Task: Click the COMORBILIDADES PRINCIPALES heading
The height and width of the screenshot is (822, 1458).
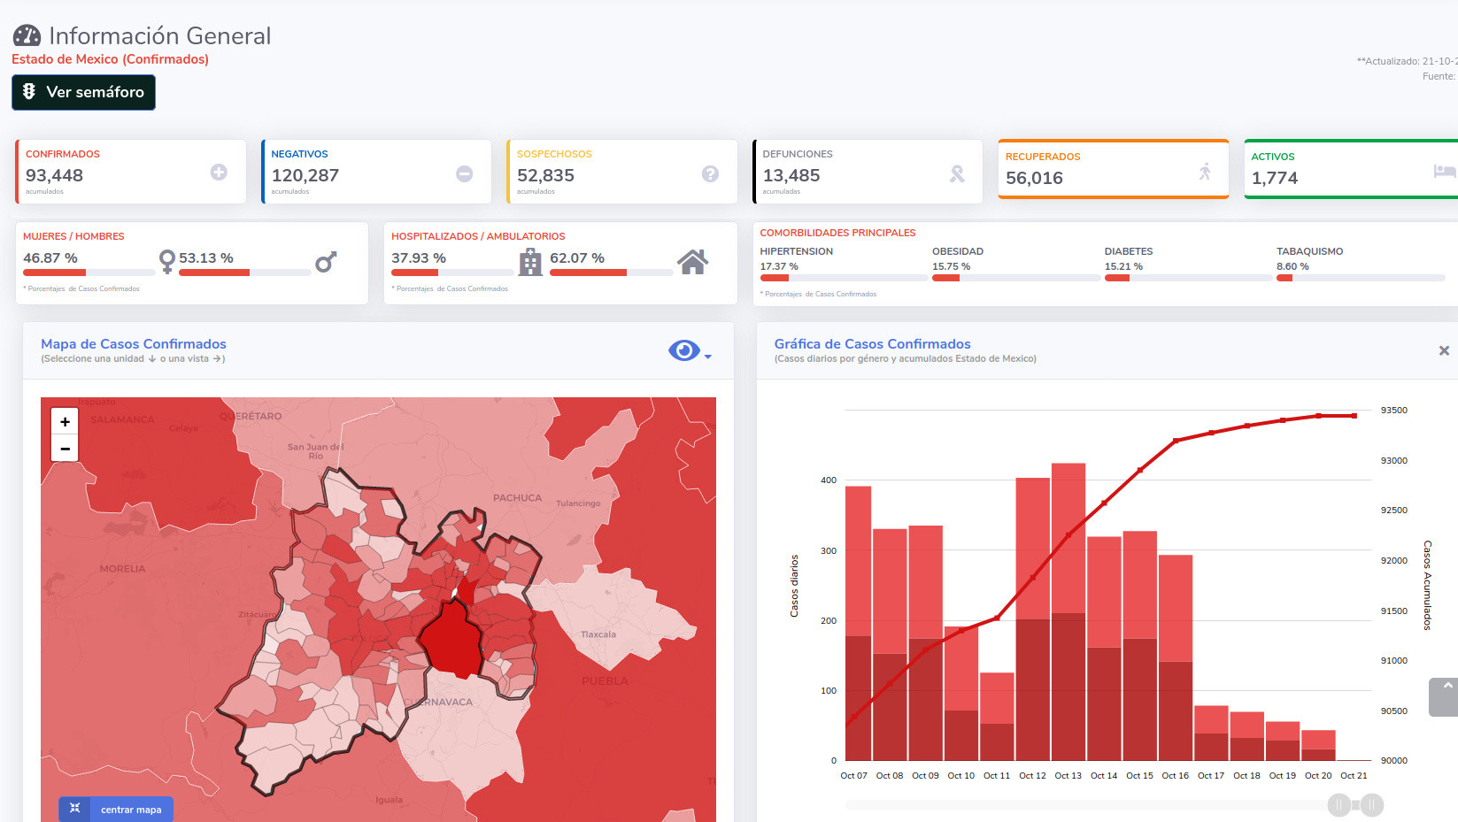Action: (x=837, y=233)
